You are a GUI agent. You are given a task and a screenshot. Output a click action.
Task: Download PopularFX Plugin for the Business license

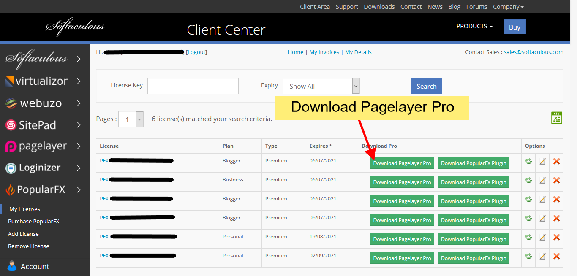coord(474,182)
